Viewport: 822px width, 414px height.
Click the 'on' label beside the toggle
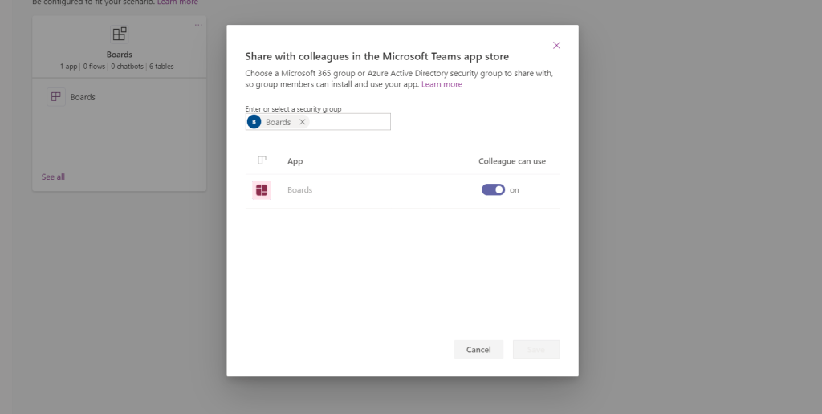[x=515, y=190]
